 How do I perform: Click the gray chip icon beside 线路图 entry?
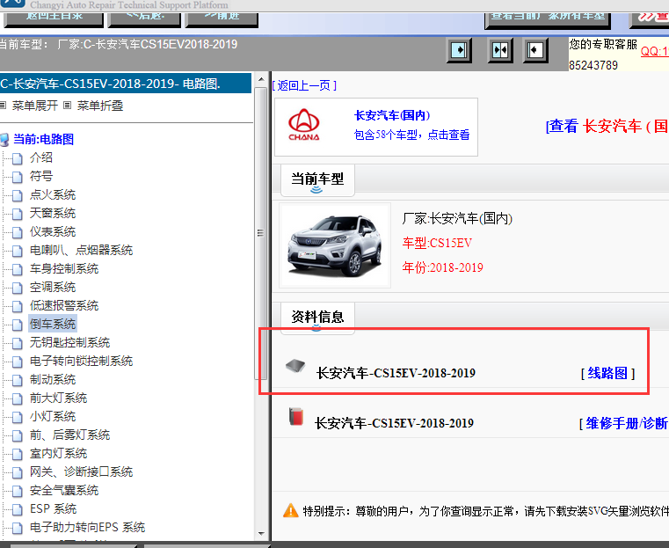(295, 366)
